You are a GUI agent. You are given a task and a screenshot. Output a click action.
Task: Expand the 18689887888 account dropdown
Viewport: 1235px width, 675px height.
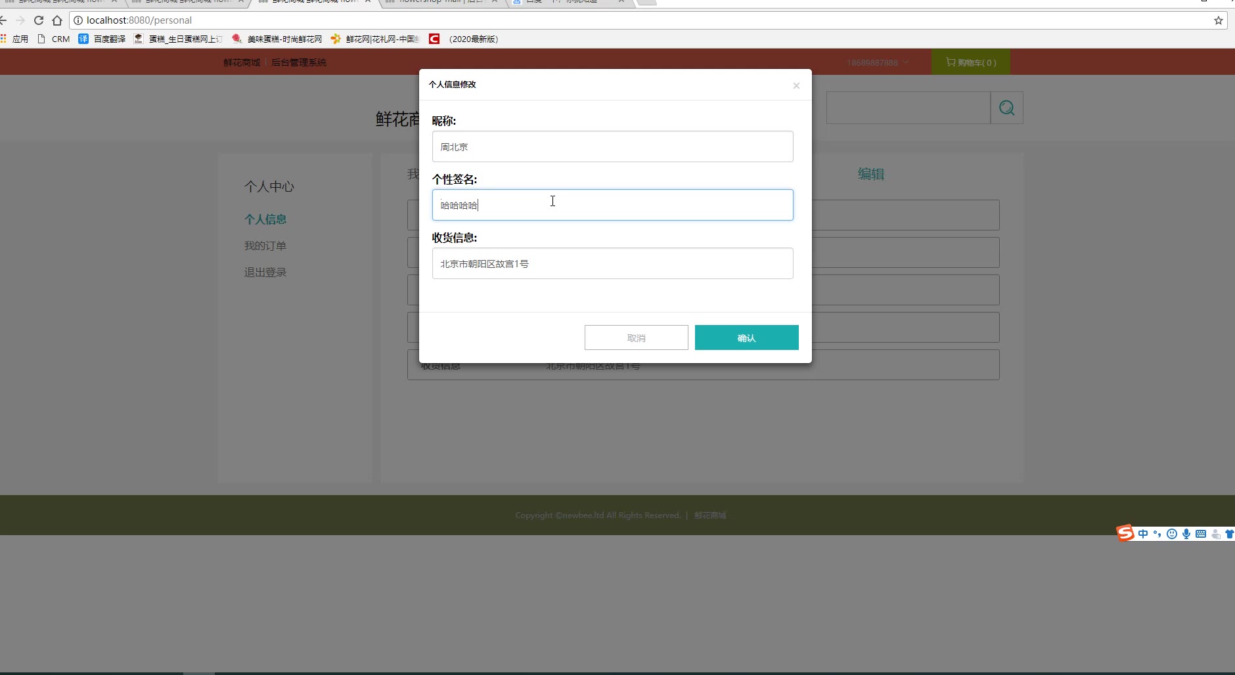pos(878,62)
